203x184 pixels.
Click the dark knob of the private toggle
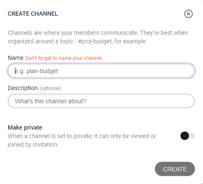point(185,136)
